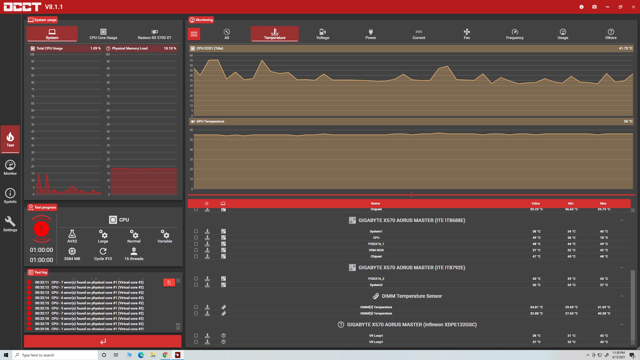Collapse the Infineon XDPE132GSC group
The height and width of the screenshot is (360, 640).
(622, 324)
